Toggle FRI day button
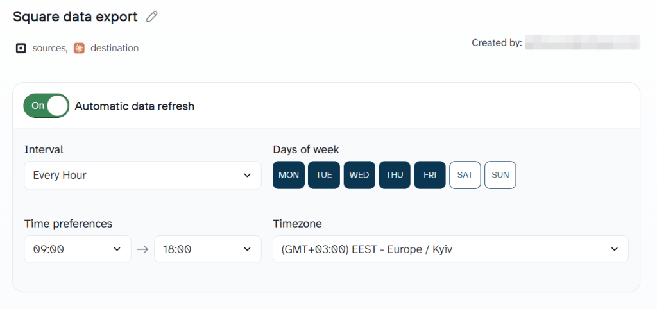 point(430,175)
